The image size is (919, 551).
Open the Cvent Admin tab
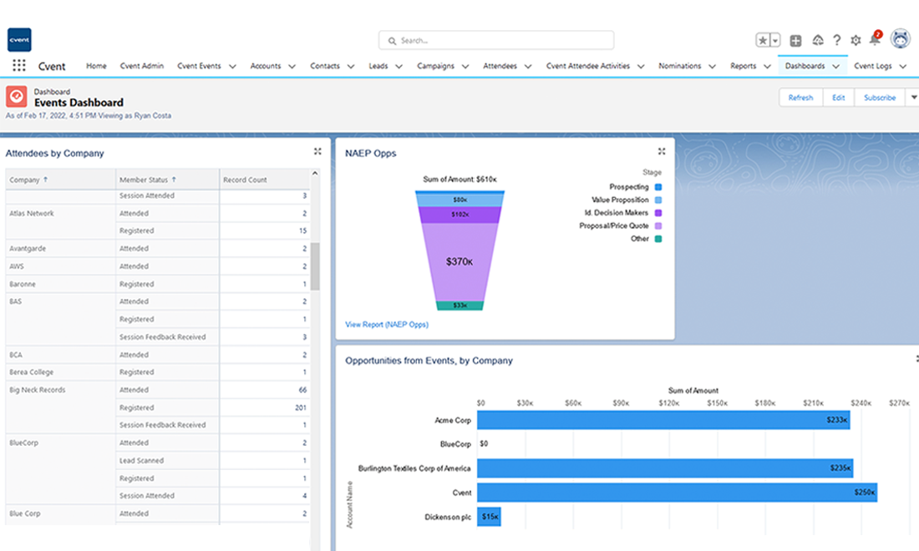coord(142,66)
